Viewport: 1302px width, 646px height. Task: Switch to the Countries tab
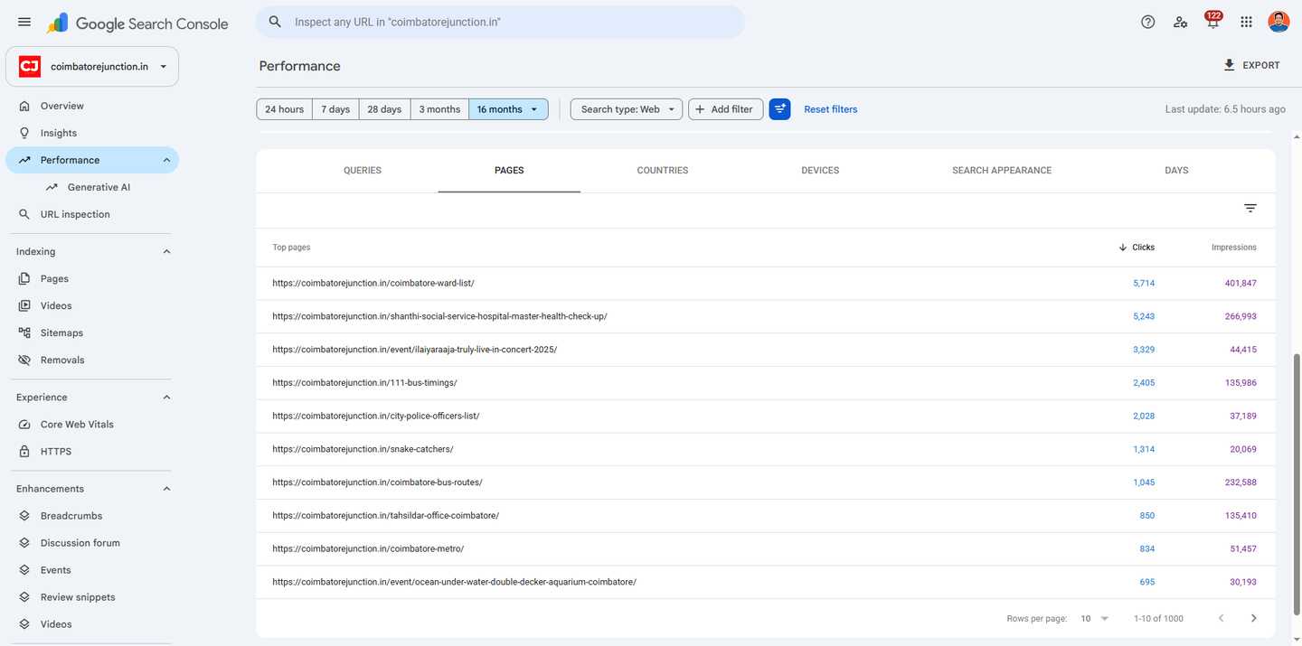coord(663,170)
